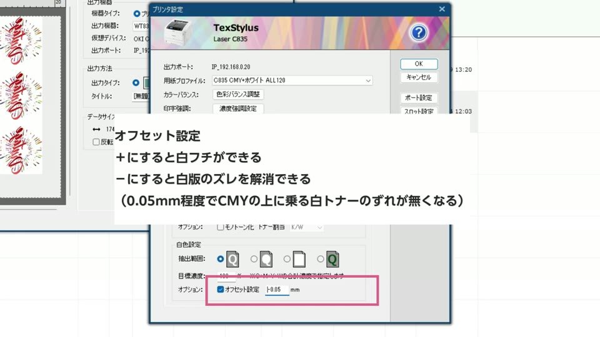Screen dimensions: 600x337
Task: Open the トナー割当 K/W dropdown
Action: point(306,227)
